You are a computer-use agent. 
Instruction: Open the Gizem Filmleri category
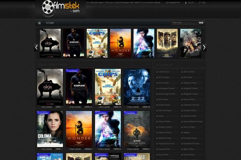(167, 122)
